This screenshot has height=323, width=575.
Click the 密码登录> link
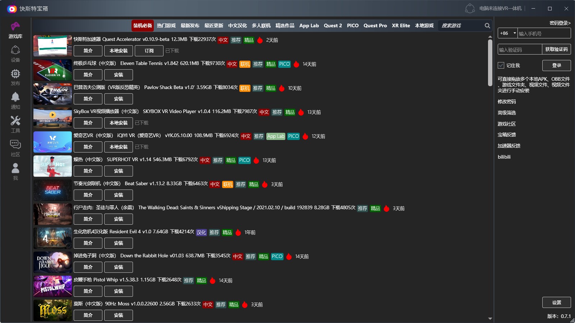pyautogui.click(x=560, y=23)
